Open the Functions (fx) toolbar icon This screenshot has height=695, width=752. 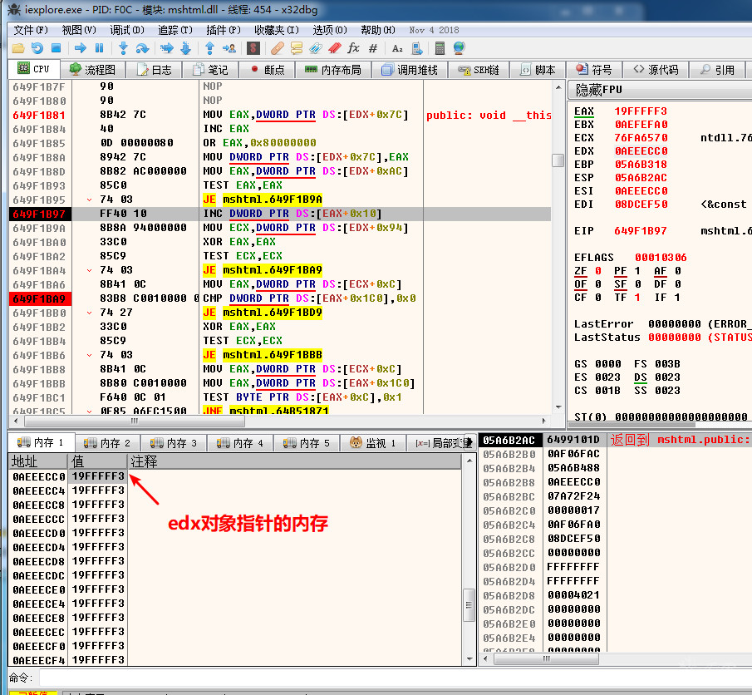(x=353, y=48)
